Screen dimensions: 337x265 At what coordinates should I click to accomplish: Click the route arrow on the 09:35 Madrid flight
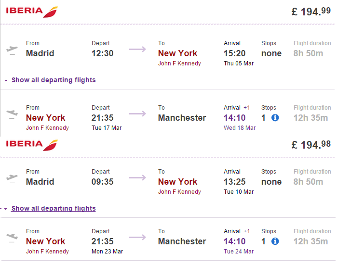137,177
